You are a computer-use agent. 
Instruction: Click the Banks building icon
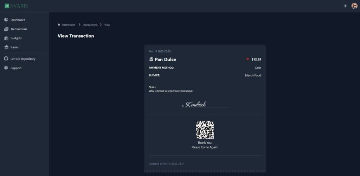pyautogui.click(x=6, y=47)
